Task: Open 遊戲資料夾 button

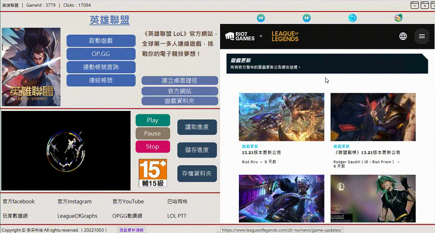Action: click(180, 101)
